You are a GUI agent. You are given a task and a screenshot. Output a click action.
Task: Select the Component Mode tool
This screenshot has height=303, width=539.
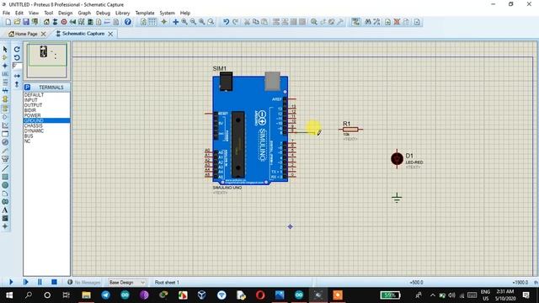tap(5, 57)
